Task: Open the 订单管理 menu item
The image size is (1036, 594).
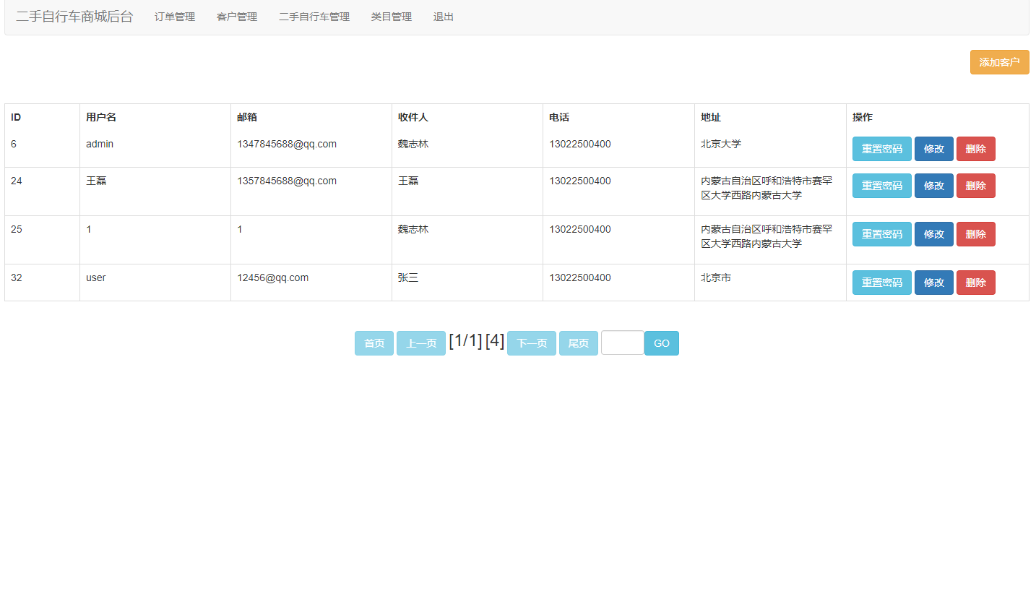Action: tap(175, 17)
